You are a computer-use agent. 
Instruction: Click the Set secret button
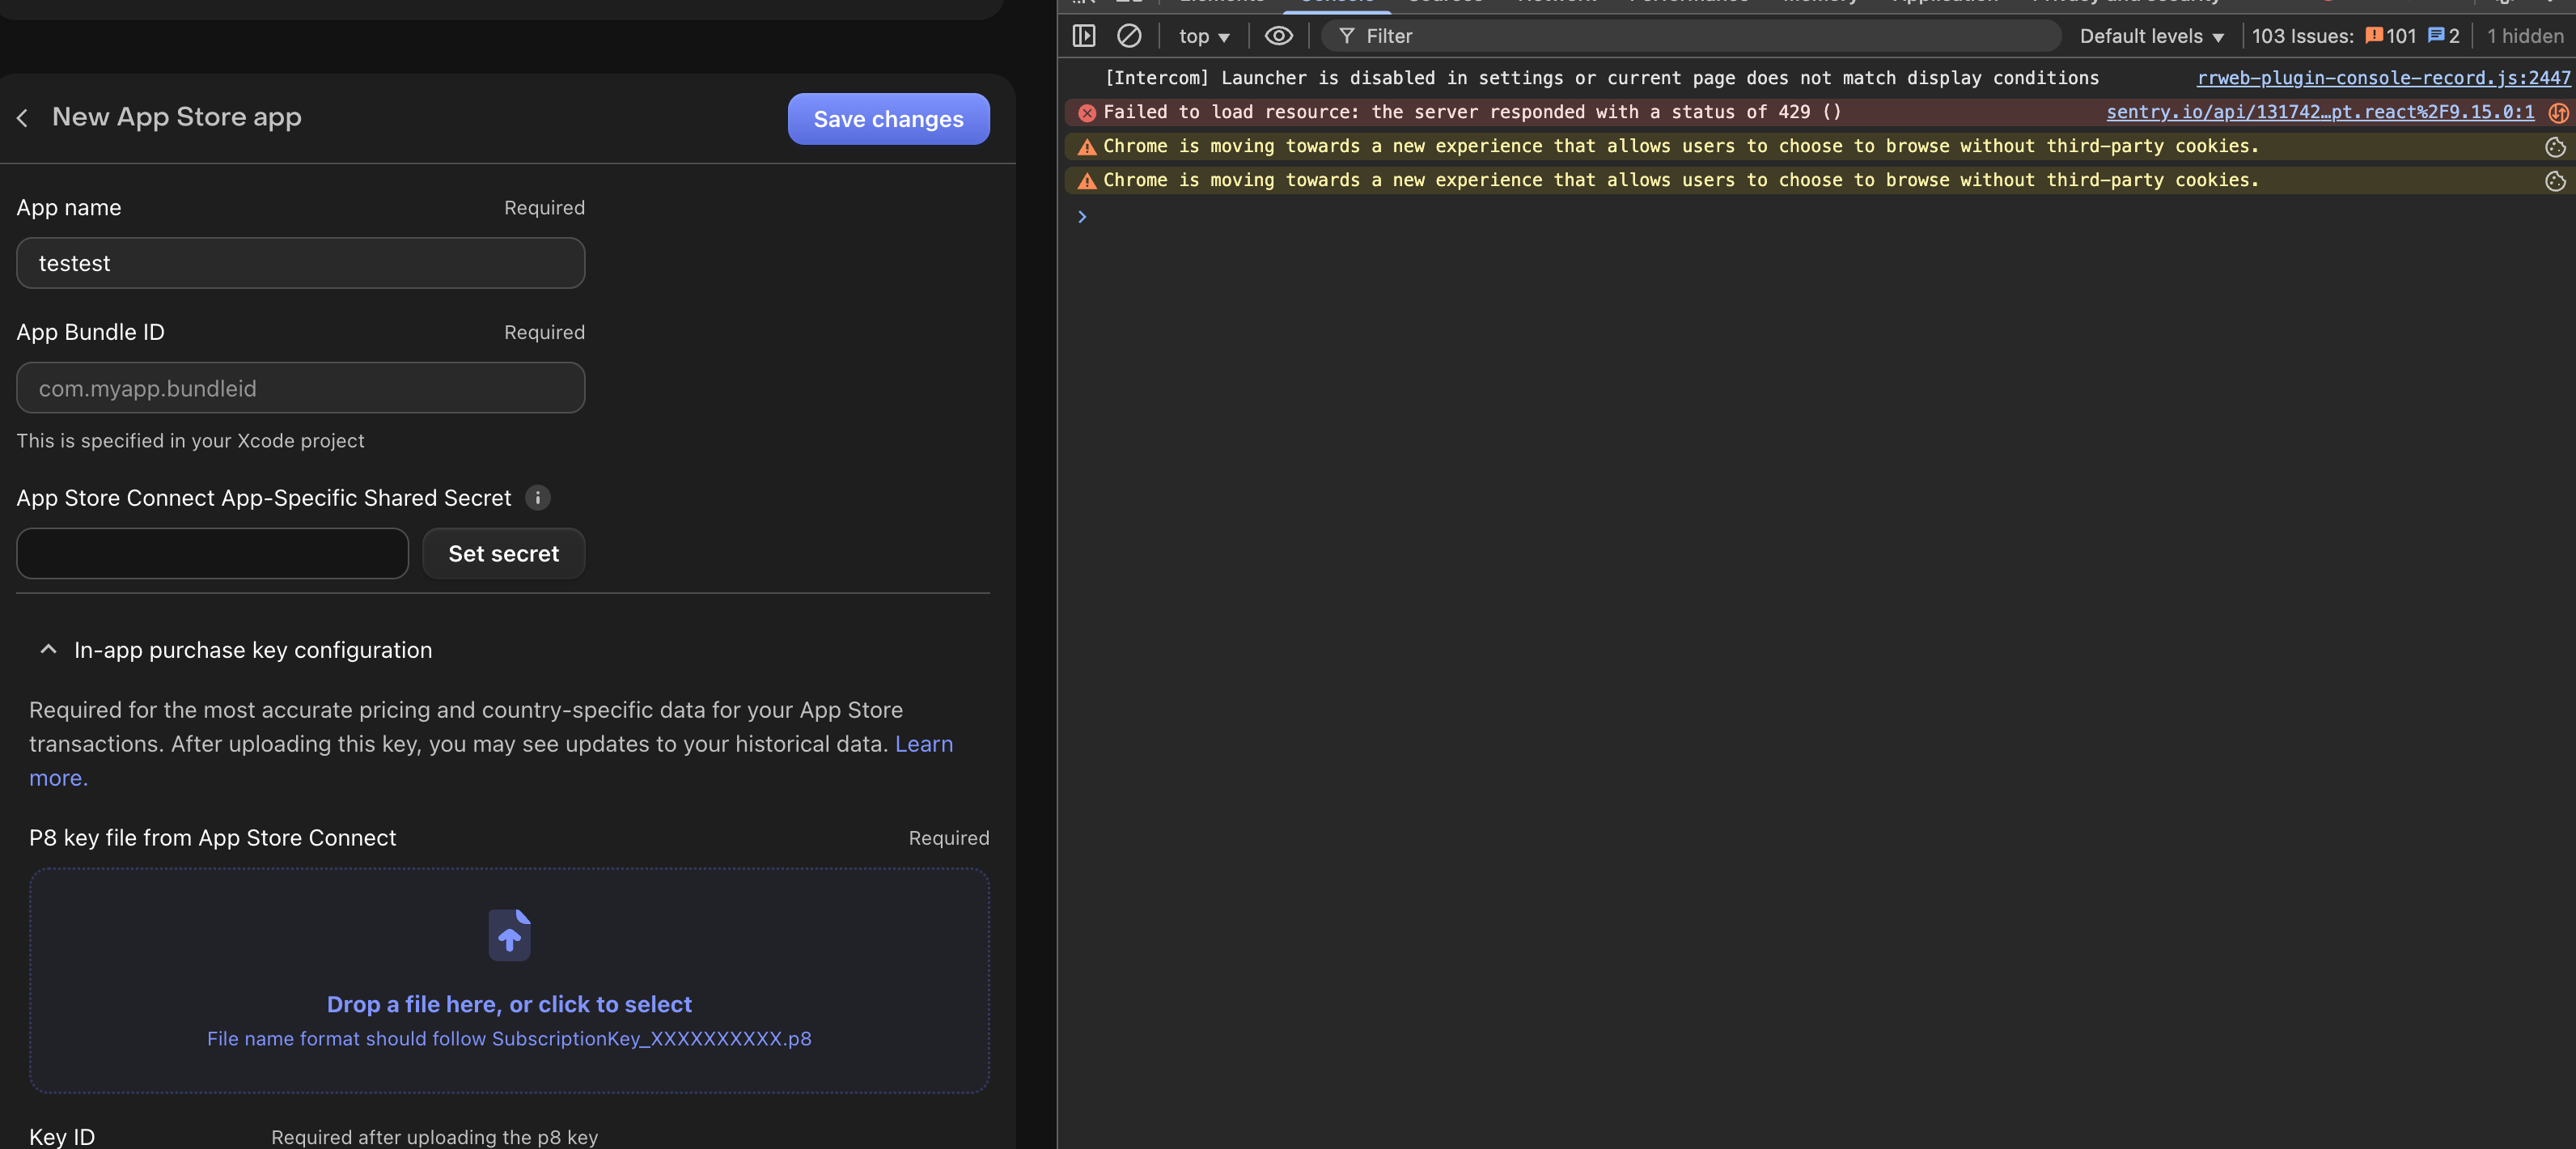click(504, 554)
